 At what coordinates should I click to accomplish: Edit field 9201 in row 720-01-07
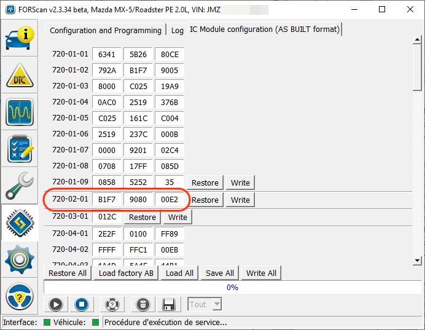click(x=138, y=150)
